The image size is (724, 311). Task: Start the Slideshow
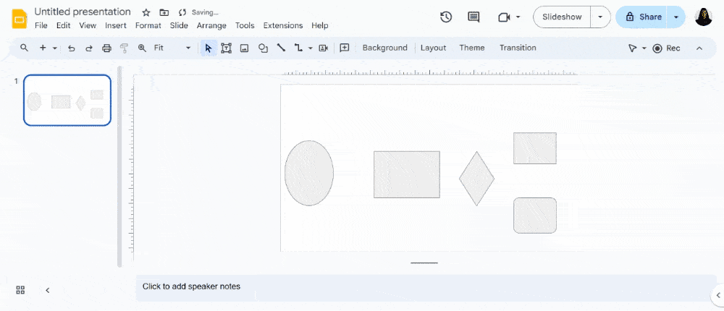point(562,17)
